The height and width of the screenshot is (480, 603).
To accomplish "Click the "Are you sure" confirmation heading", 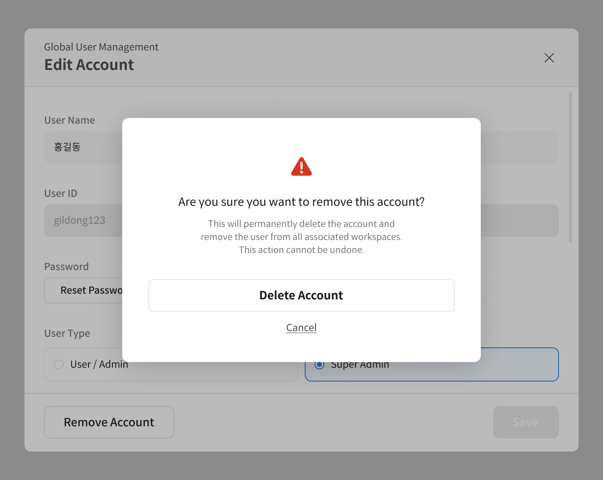I will (x=301, y=202).
